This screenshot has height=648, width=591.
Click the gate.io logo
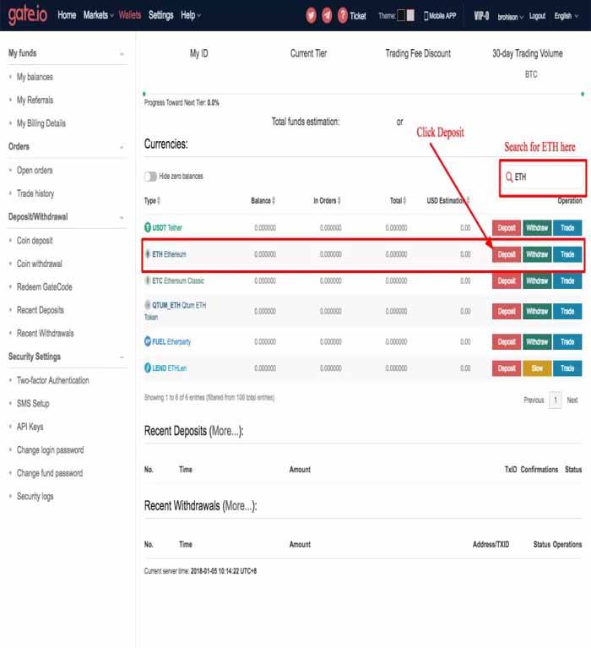coord(28,15)
